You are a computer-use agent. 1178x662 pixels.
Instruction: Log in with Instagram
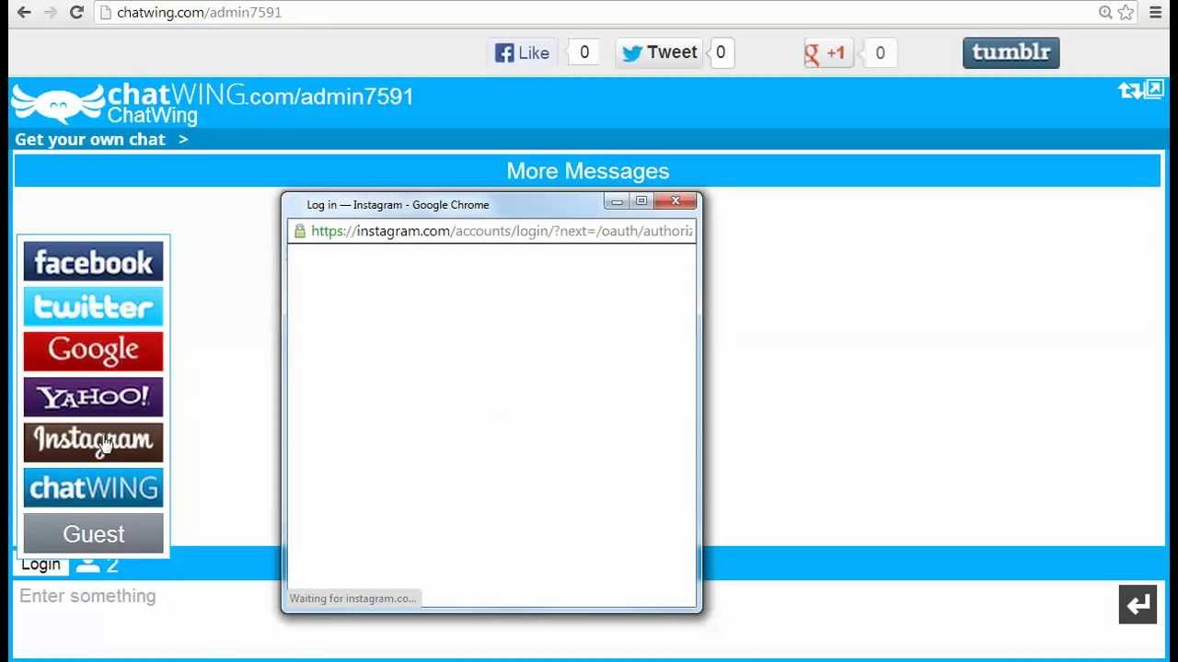click(x=93, y=442)
